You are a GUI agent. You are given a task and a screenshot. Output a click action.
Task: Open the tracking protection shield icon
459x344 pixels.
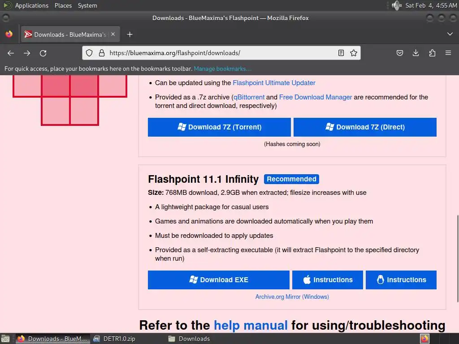(x=89, y=53)
